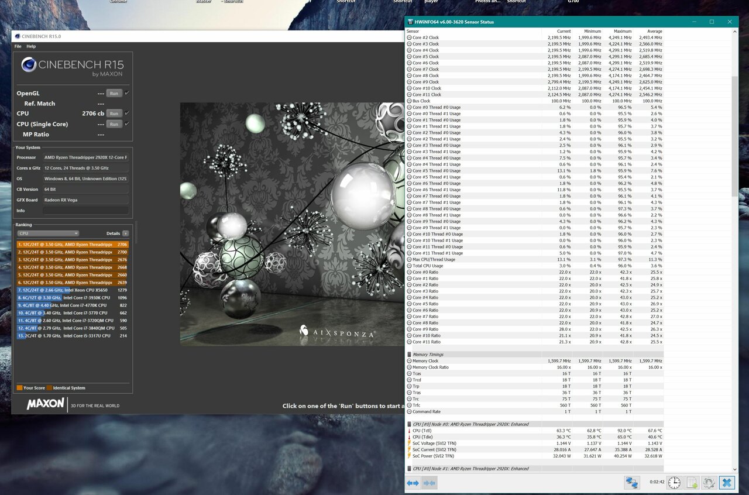The height and width of the screenshot is (495, 749).
Task: Toggle the CPU test checkmark
Action: tap(127, 113)
